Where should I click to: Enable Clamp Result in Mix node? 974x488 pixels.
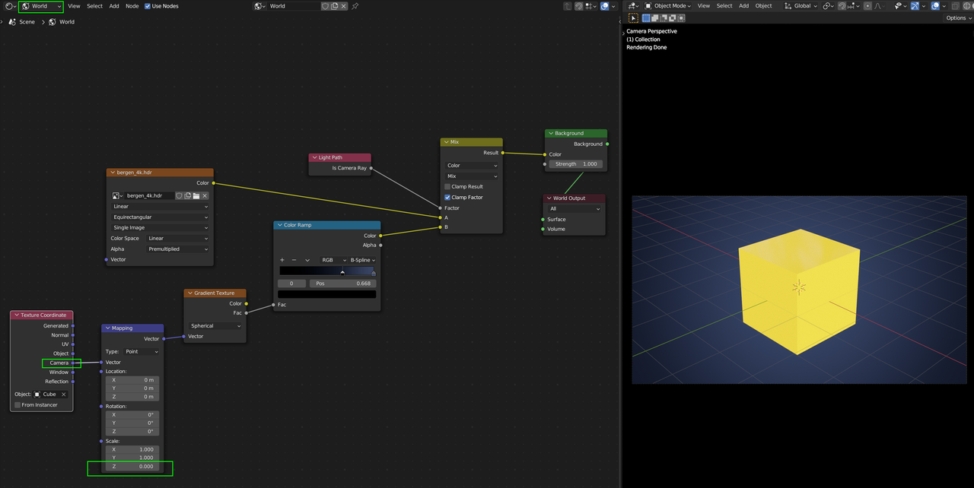click(447, 186)
